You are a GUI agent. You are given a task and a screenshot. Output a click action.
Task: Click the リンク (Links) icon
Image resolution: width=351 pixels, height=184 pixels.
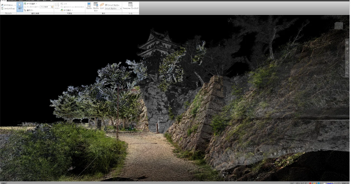pyautogui.click(x=102, y=6)
